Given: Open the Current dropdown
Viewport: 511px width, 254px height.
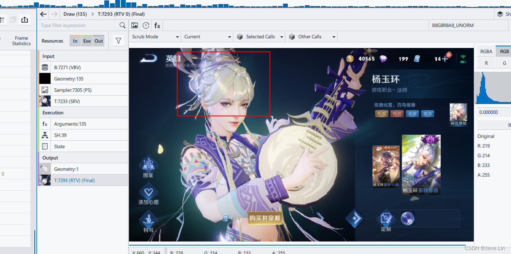Looking at the screenshot, I should click(207, 37).
